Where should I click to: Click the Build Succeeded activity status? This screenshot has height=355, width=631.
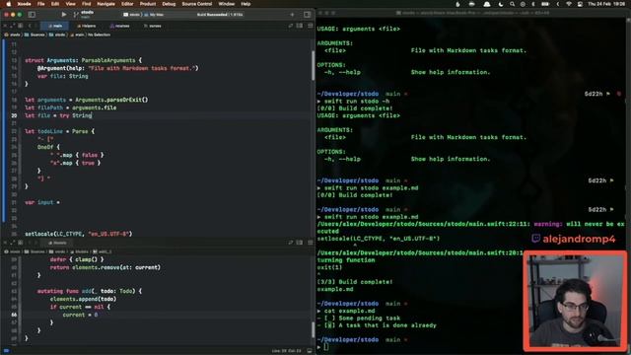[220, 15]
